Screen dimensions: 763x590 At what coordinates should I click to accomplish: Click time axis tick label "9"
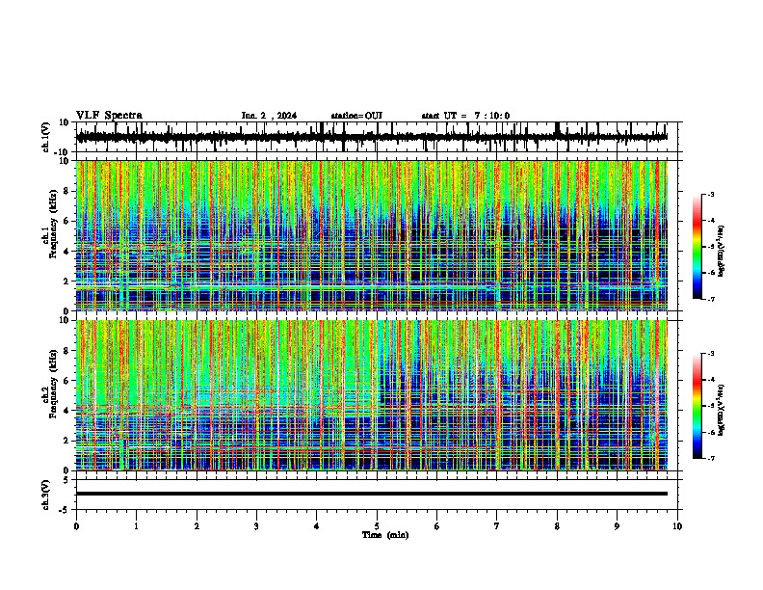pos(617,526)
